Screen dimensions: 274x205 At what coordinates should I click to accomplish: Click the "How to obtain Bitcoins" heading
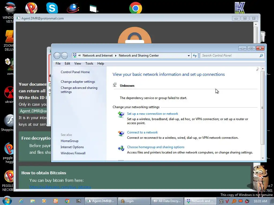(44, 173)
